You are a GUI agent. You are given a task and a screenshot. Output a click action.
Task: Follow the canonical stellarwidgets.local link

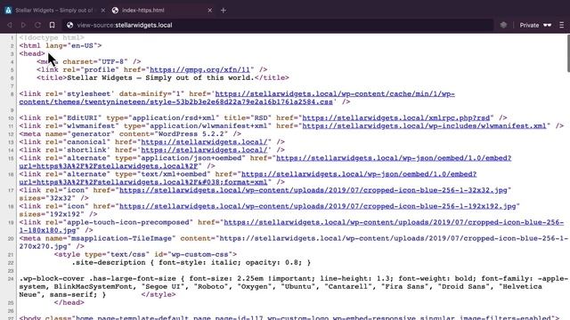click(x=204, y=142)
